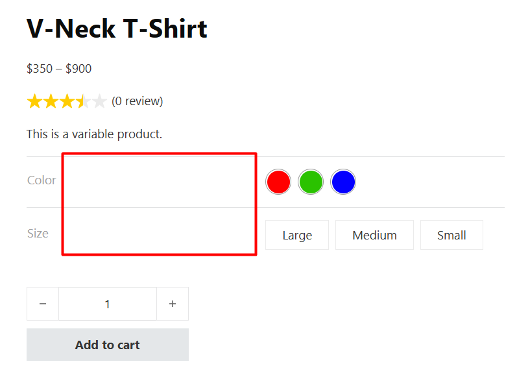517x379 pixels.
Task: Click the third gold rating star
Action: point(67,101)
